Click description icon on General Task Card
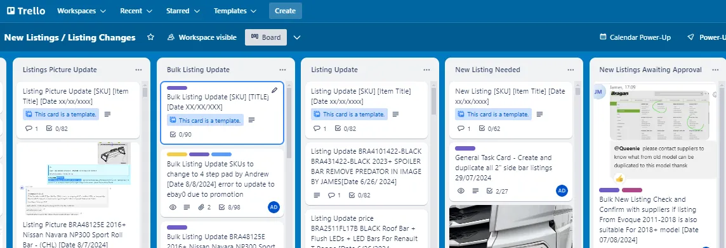This screenshot has height=248, width=726. (475, 191)
